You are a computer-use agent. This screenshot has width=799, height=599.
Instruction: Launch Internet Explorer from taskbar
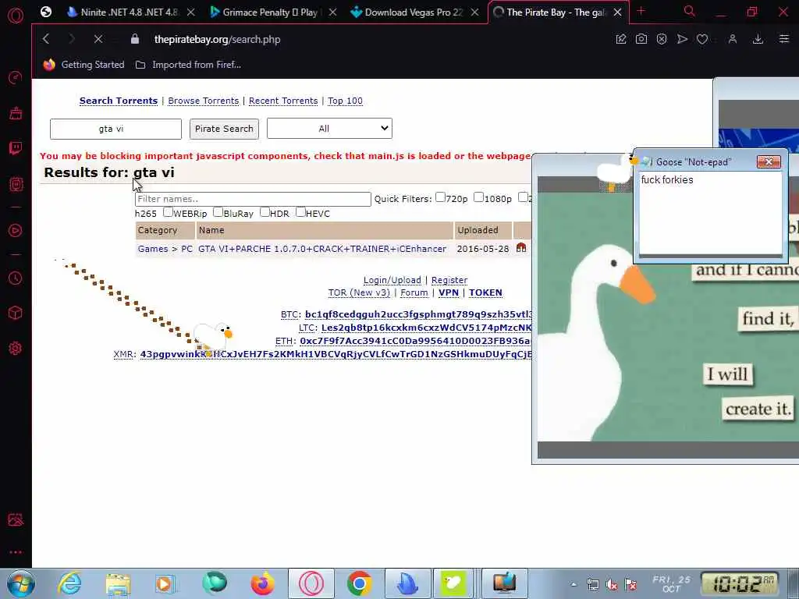69,583
